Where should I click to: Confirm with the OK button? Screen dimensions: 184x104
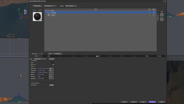click(x=152, y=102)
